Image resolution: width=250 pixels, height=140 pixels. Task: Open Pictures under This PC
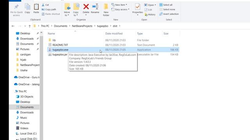[x=25, y=123]
